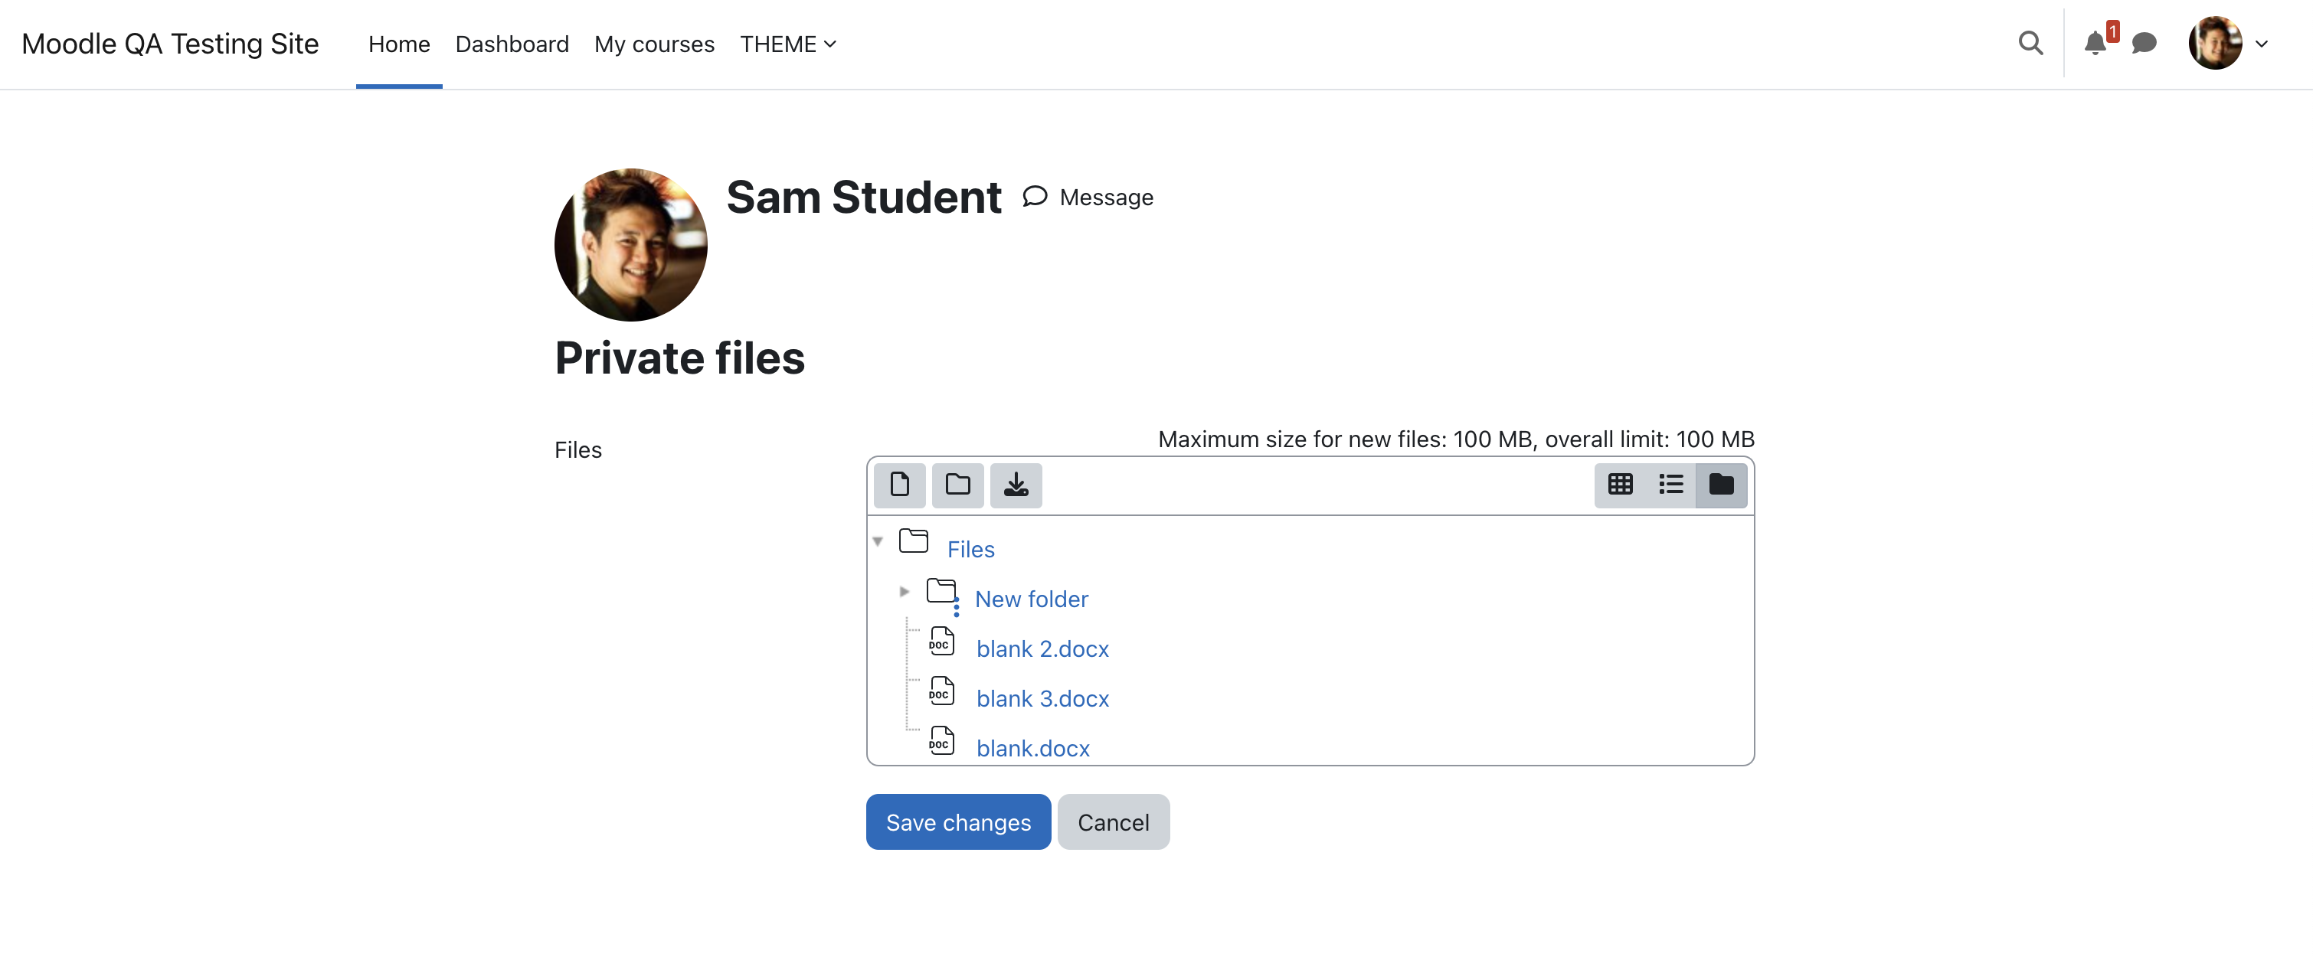Select blank 2.docx file
The image size is (2313, 957).
pyautogui.click(x=1042, y=649)
